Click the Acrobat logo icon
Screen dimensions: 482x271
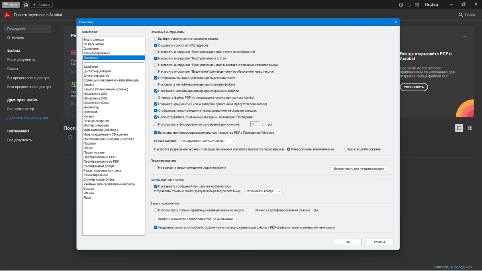pos(7,14)
